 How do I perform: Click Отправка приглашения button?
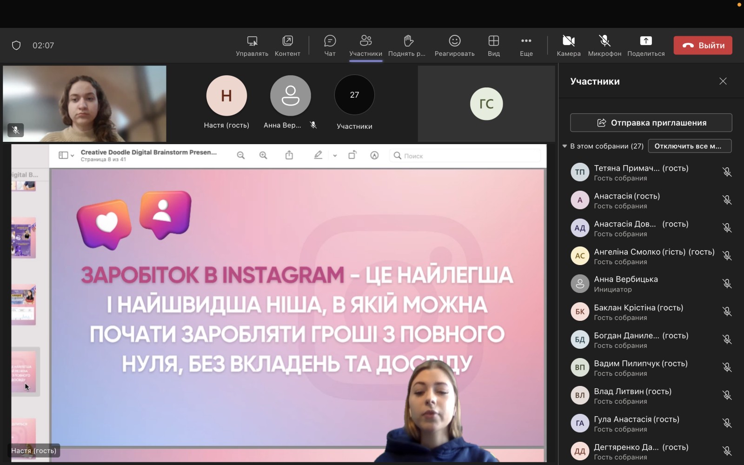pyautogui.click(x=651, y=123)
